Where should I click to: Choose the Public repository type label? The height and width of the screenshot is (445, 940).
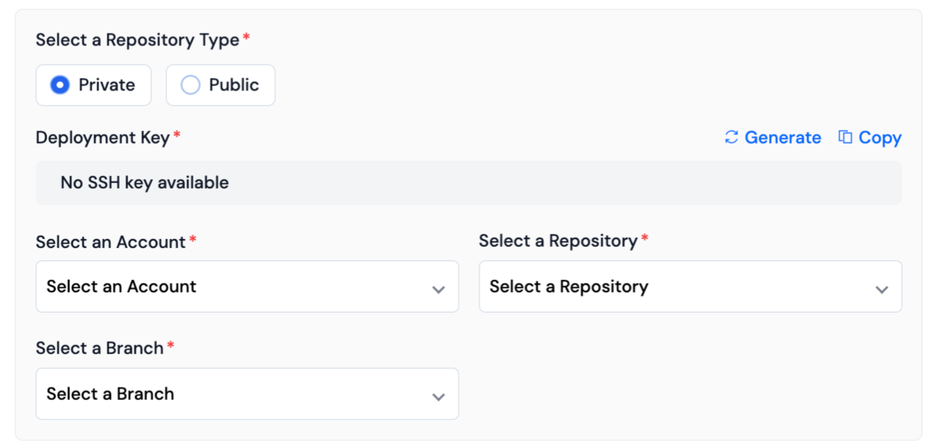pos(234,85)
